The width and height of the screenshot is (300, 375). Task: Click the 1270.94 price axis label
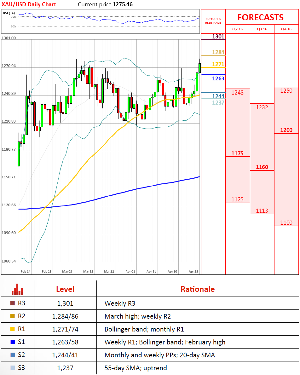9,66
